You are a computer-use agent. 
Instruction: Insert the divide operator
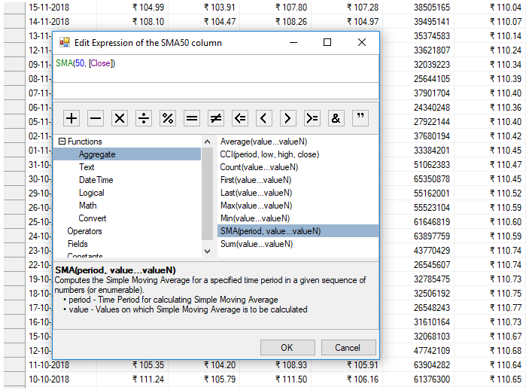click(144, 118)
